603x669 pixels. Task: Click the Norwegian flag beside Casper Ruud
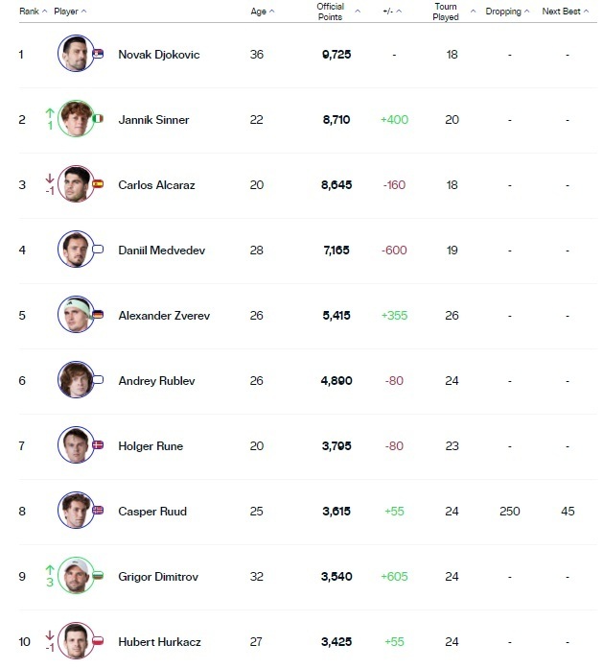pos(98,511)
